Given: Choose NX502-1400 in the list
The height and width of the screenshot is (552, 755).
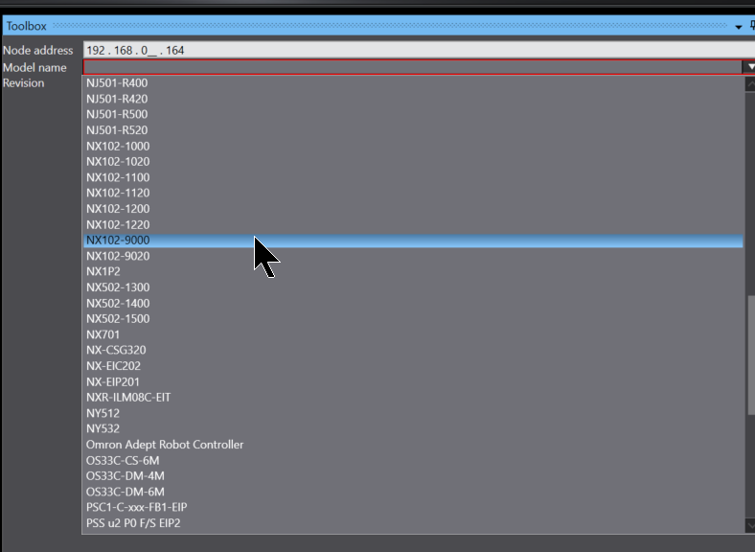Looking at the screenshot, I should click(x=118, y=303).
